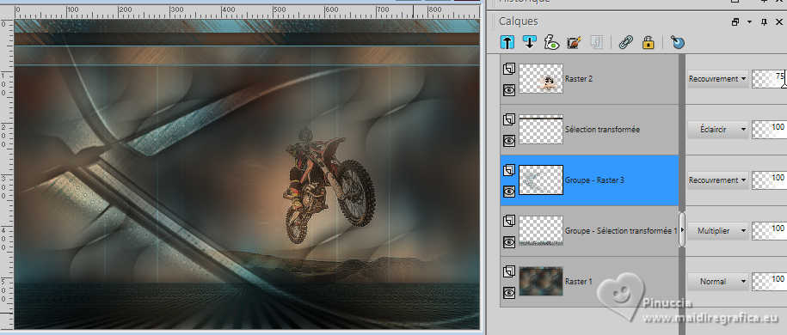This screenshot has width=787, height=335.
Task: Select the Raster 1 layer
Action: pos(589,282)
